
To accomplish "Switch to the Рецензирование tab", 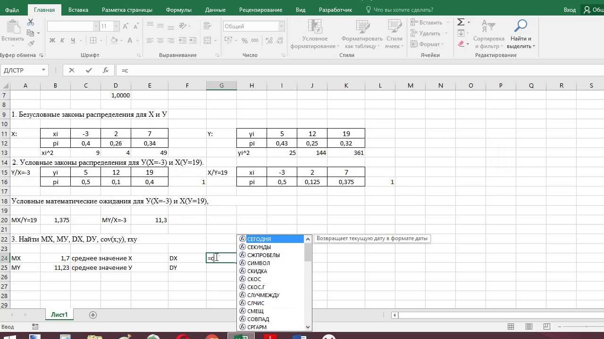I will (x=260, y=9).
